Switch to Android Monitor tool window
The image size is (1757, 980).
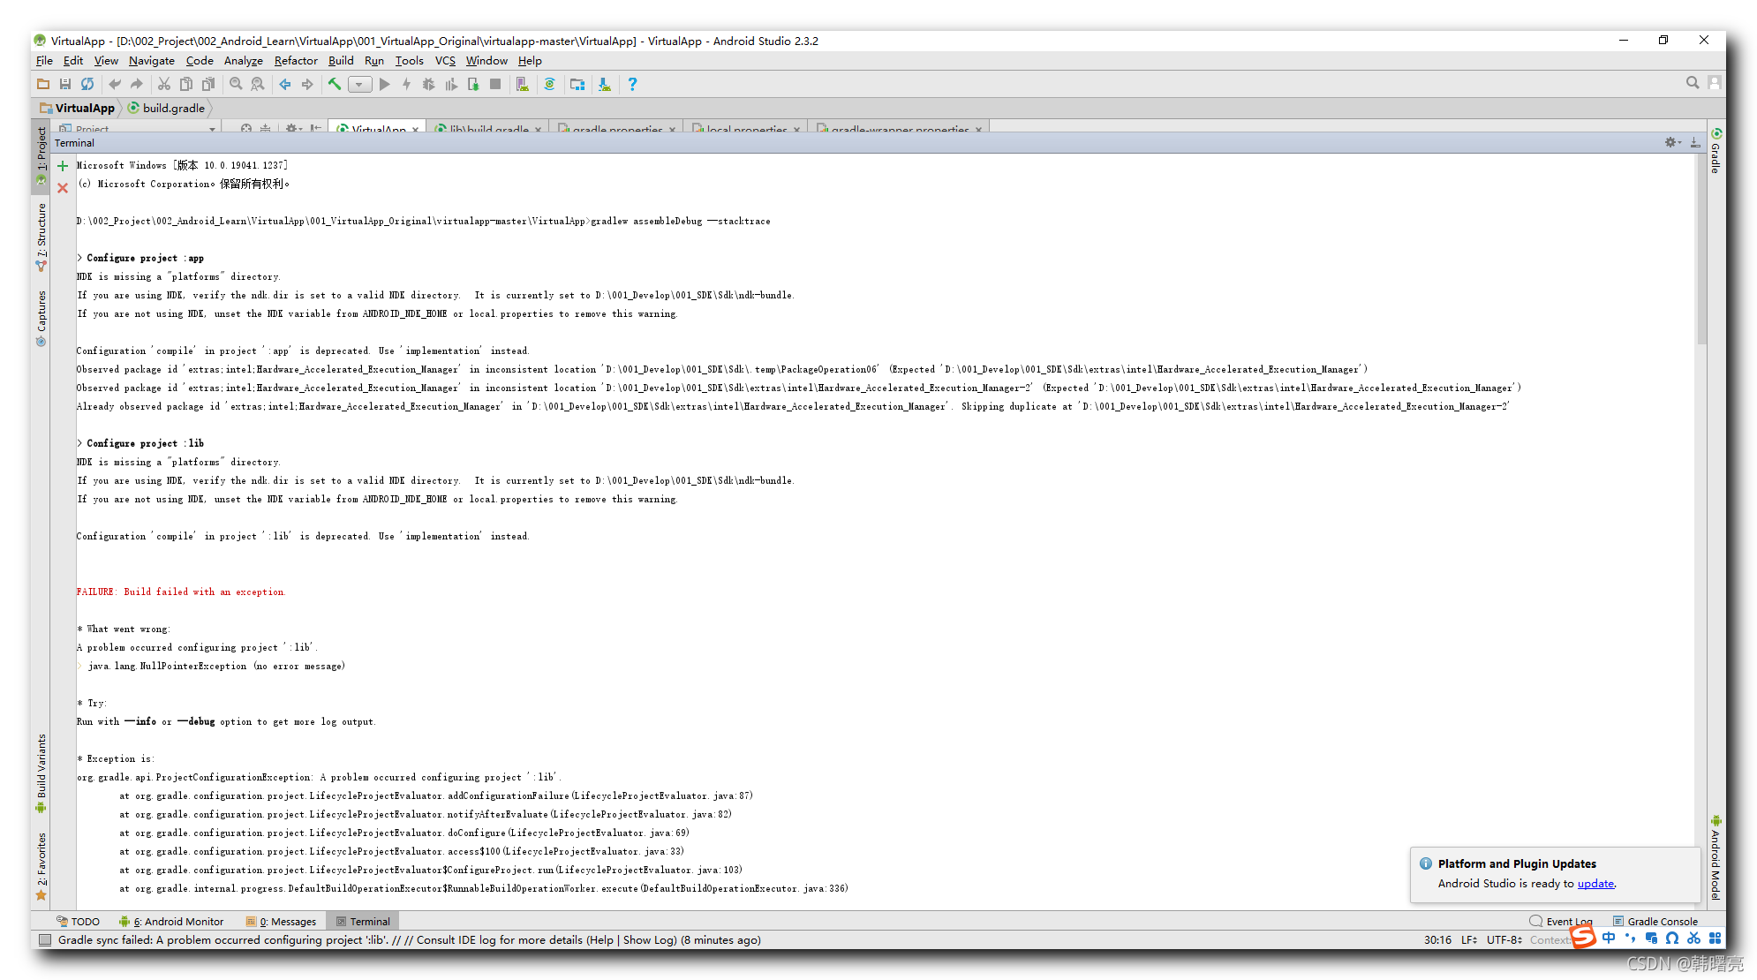pyautogui.click(x=171, y=921)
